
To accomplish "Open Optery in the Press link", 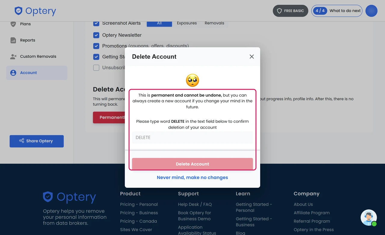I will (x=314, y=230).
